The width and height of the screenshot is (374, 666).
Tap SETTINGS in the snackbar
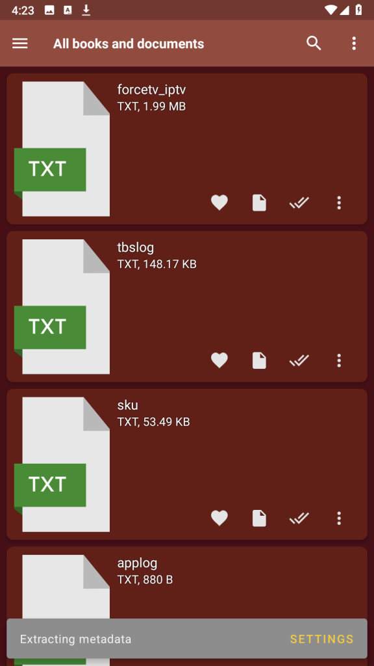[321, 639]
